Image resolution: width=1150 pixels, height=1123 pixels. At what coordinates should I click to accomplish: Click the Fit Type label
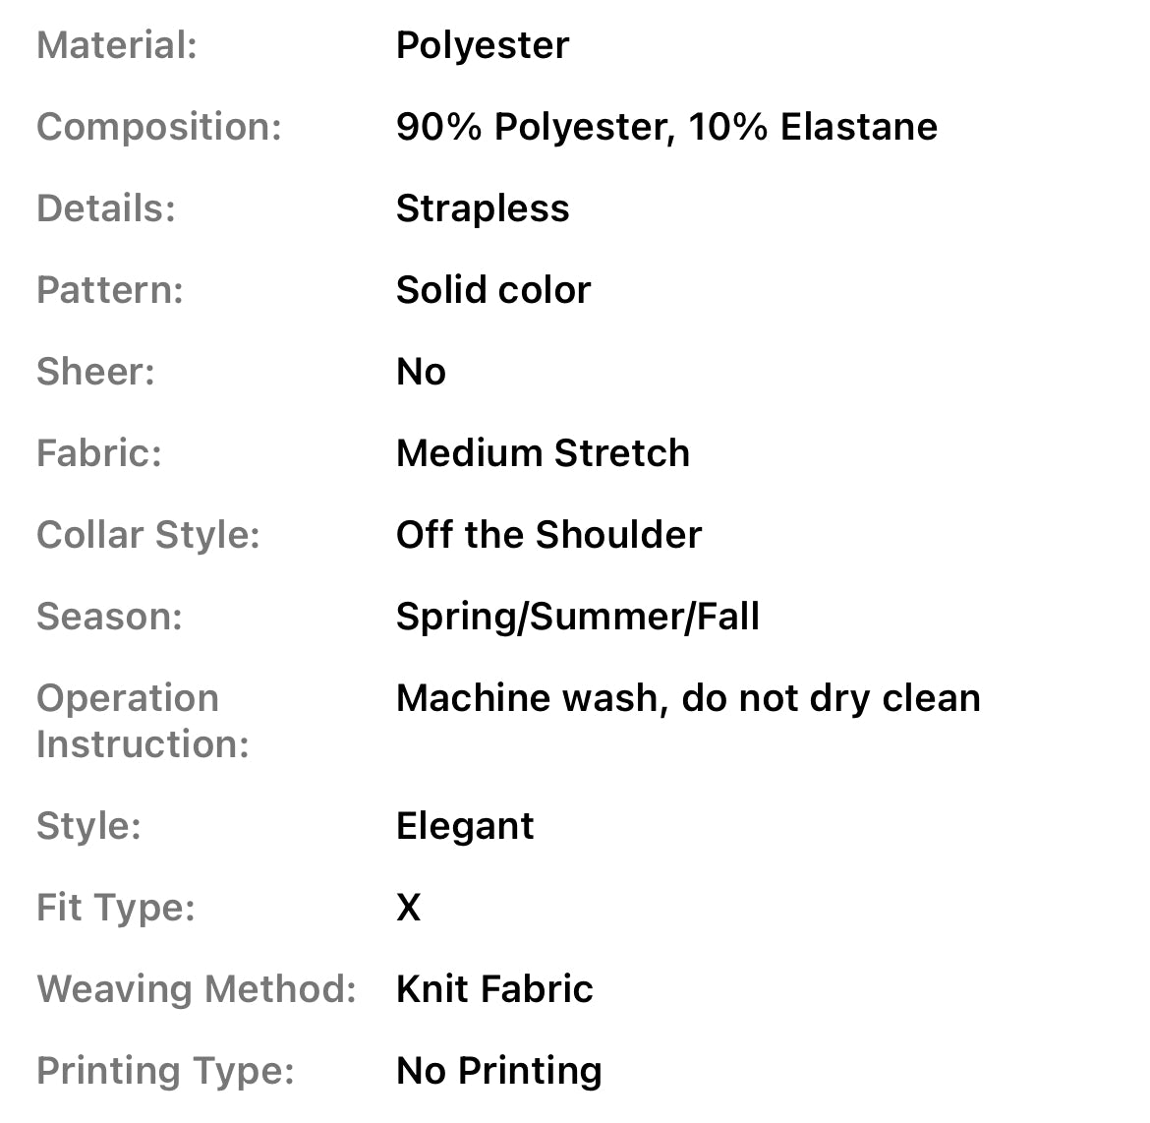pos(116,908)
